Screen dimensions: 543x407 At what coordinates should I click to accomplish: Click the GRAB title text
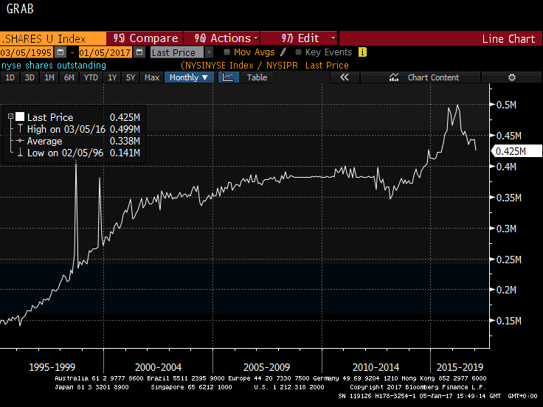[20, 9]
